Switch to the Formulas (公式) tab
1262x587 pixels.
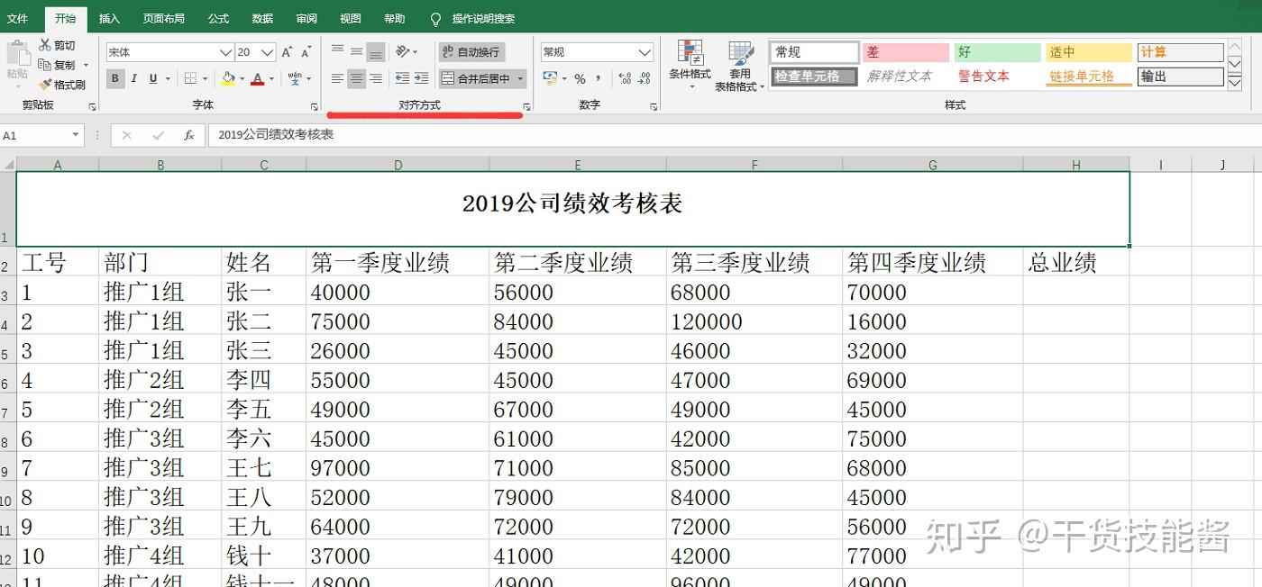(x=218, y=18)
